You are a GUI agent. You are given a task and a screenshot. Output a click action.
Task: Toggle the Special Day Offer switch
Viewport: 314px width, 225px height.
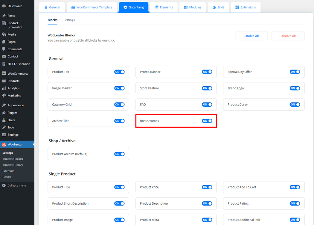(295, 72)
